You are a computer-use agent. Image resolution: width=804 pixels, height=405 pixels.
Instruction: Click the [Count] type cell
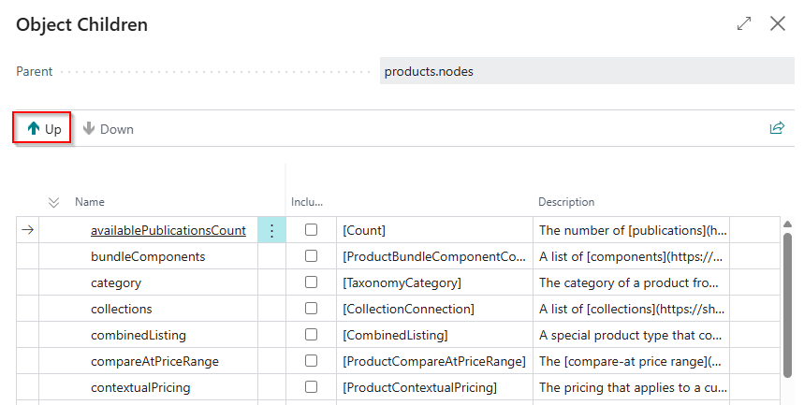coord(435,230)
